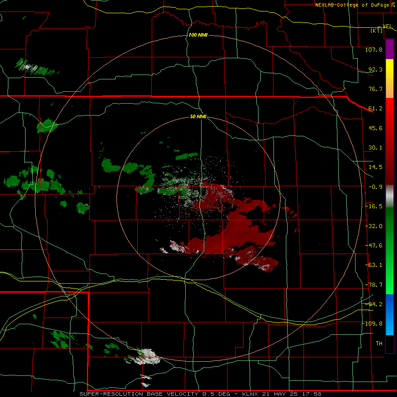397x397 pixels.
Task: Select the 50 NMI range ring label
Action: (x=198, y=116)
